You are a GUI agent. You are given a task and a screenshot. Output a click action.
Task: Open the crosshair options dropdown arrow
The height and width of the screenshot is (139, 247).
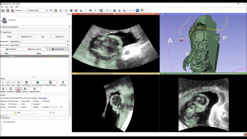click(133, 10)
